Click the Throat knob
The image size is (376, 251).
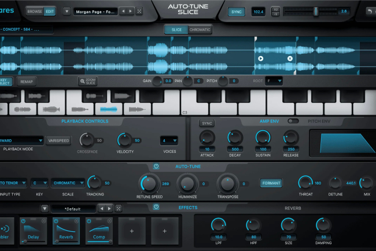[x=305, y=183]
